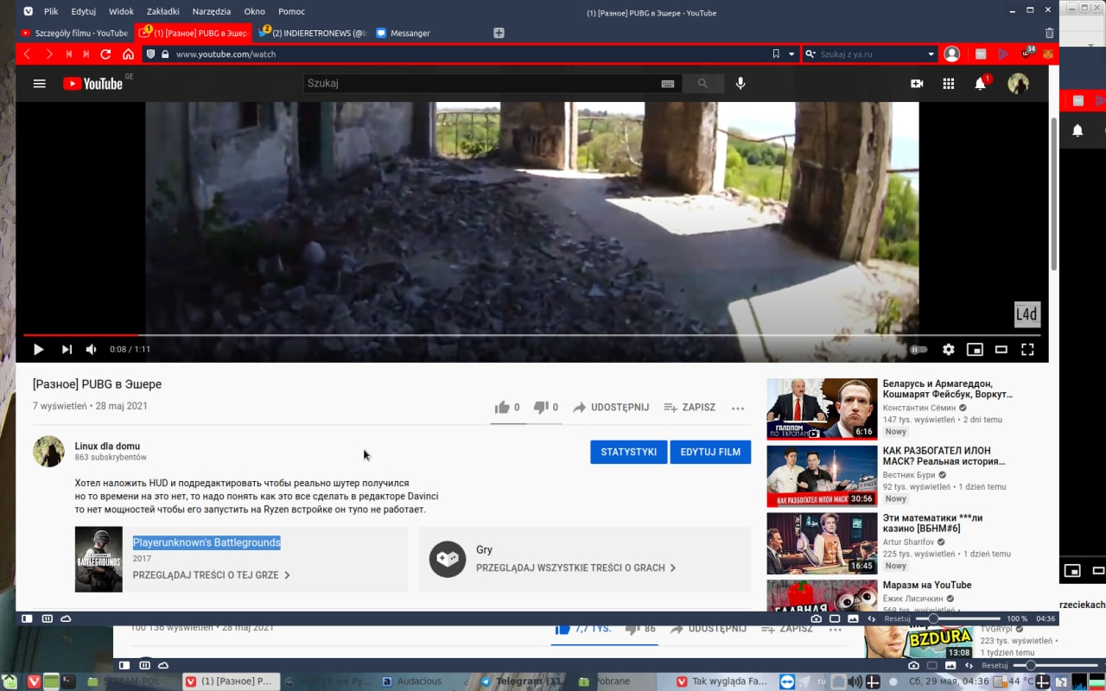Switch the player to miniplayer
1106x691 pixels.
click(x=975, y=350)
